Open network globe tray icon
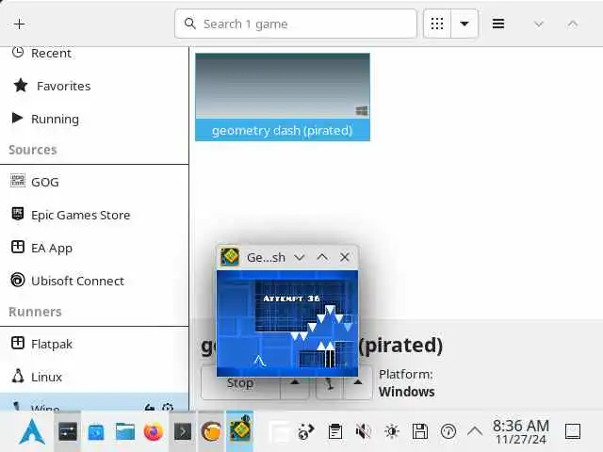603x452 pixels. (305, 431)
